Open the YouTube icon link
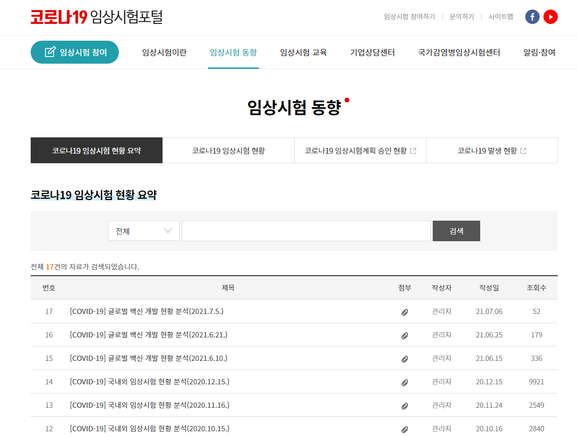 (x=551, y=17)
